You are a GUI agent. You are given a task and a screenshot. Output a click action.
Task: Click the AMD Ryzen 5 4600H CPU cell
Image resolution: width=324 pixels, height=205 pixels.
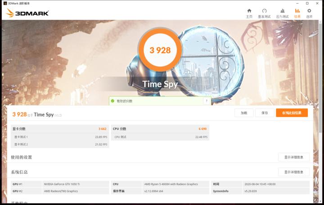tap(176, 184)
